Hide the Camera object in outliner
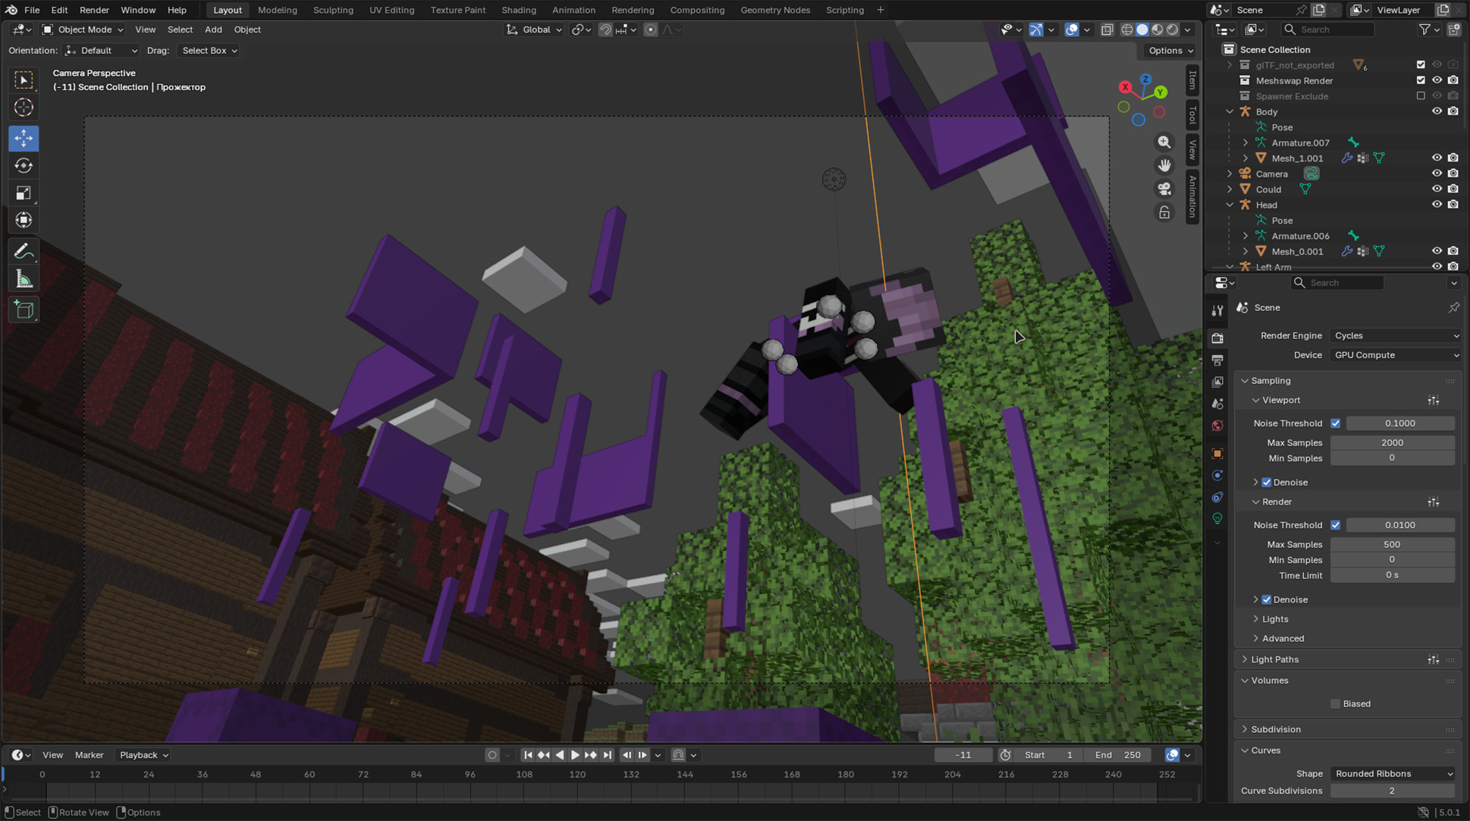 tap(1437, 174)
